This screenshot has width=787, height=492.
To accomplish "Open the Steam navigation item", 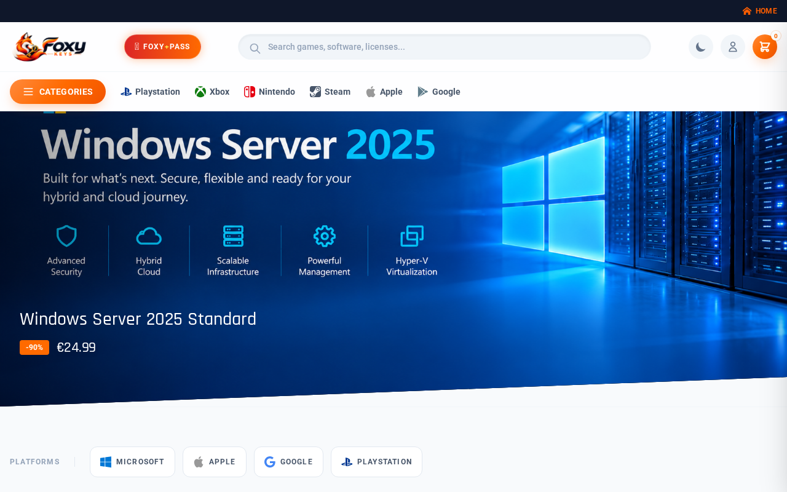I will [330, 92].
